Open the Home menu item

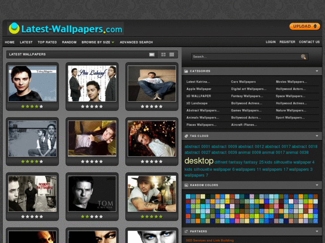[10, 42]
